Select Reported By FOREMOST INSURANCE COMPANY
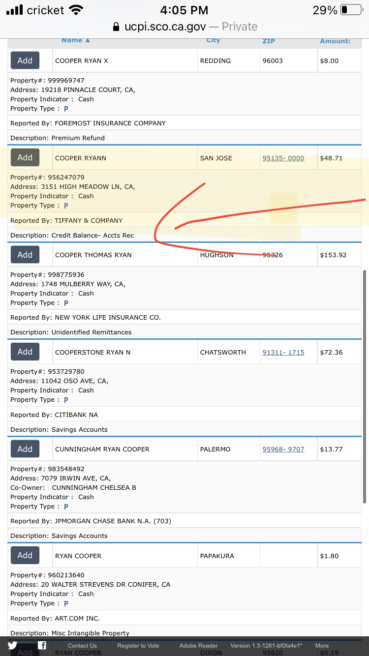Image resolution: width=369 pixels, height=656 pixels. pyautogui.click(x=88, y=123)
